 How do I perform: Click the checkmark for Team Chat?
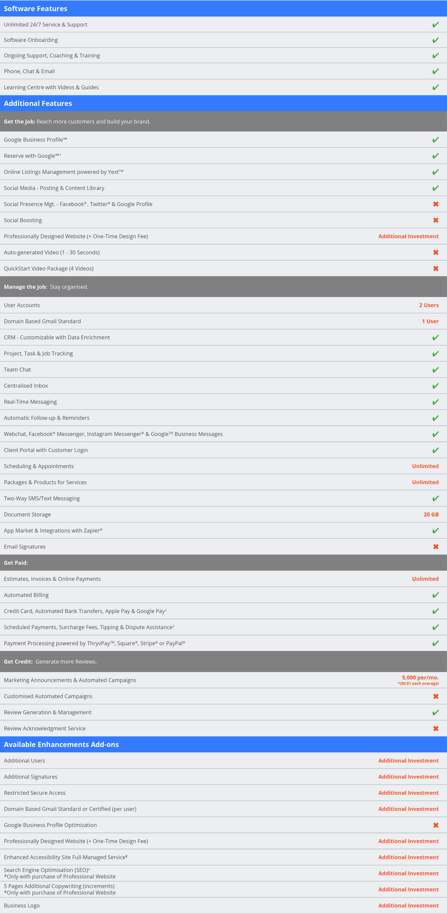[435, 370]
